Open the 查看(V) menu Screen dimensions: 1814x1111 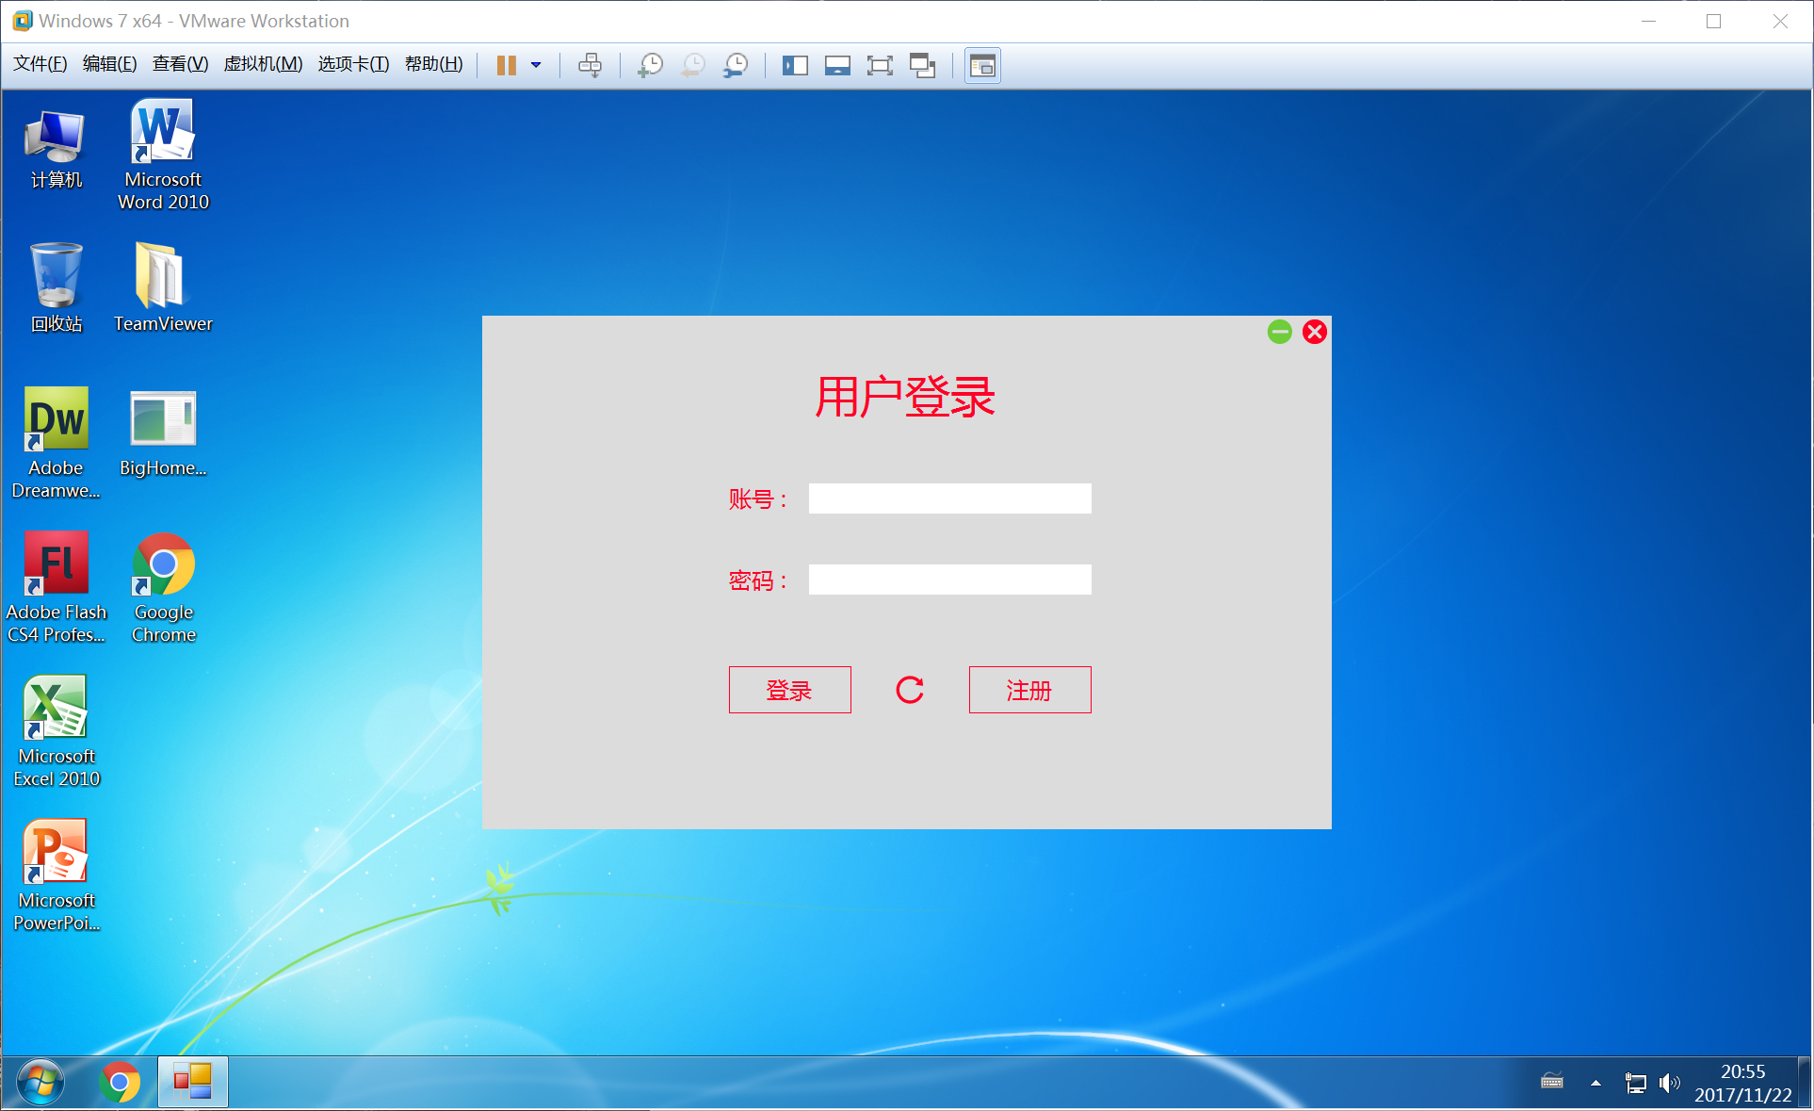point(180,63)
